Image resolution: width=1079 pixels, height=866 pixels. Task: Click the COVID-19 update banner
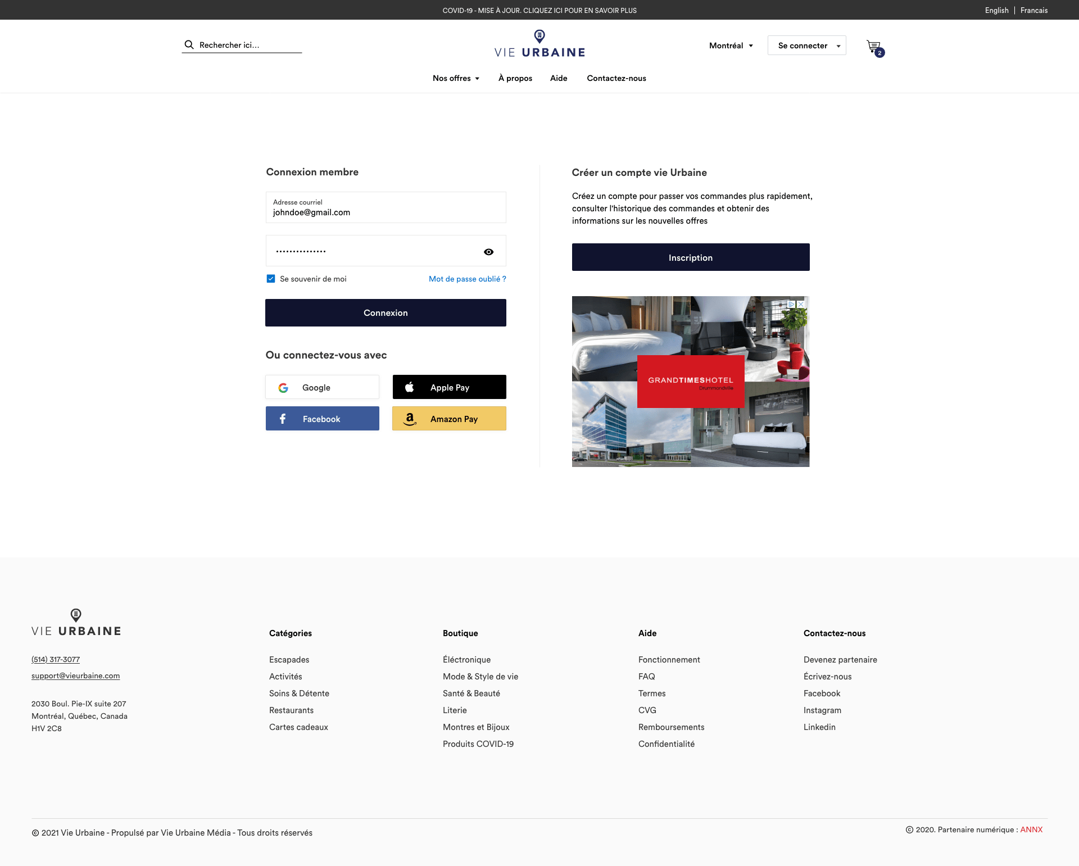[x=539, y=10]
